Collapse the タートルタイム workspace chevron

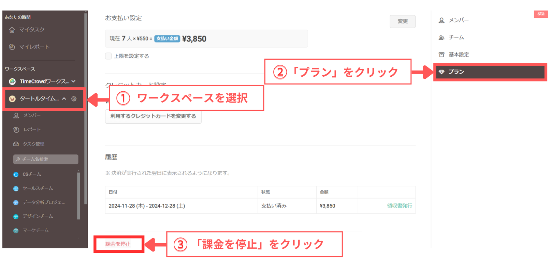(64, 99)
